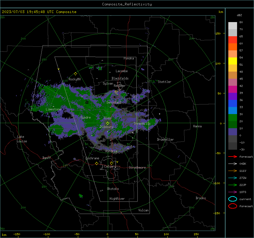
Task: Click the cyan 27ZW arrow in legend
Action: [x=233, y=178]
